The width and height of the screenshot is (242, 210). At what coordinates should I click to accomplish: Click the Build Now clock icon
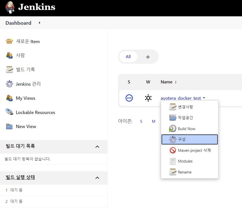point(173,129)
